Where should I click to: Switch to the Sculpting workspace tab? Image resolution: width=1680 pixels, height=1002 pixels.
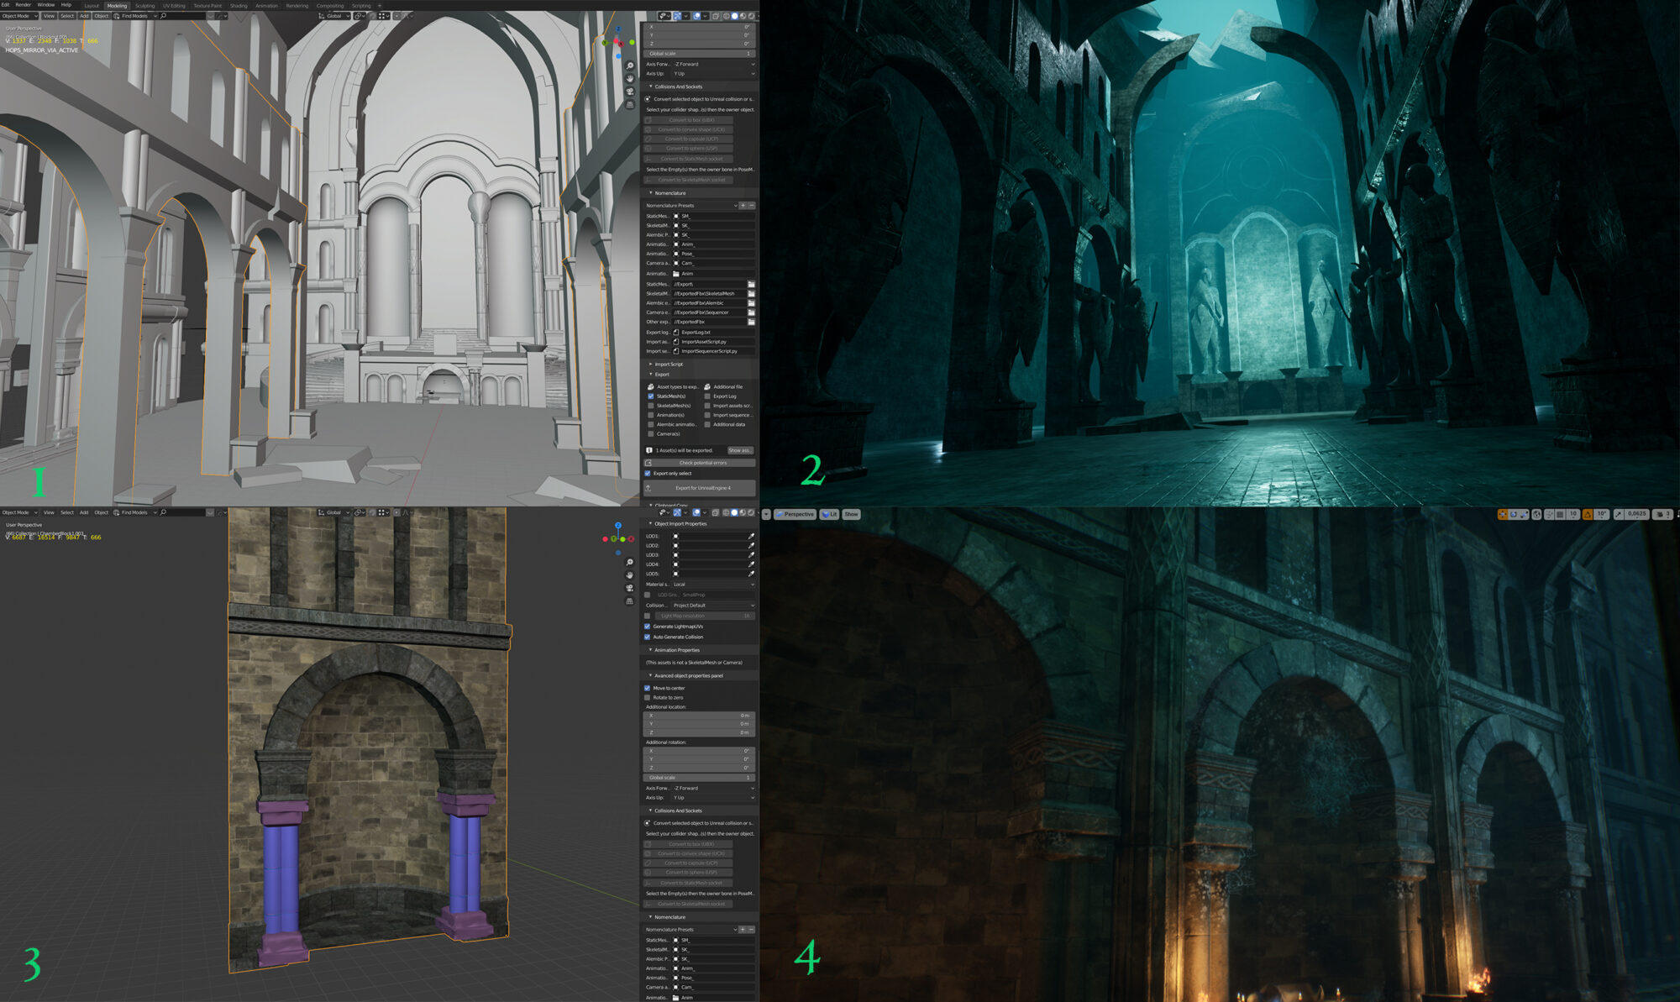coord(144,6)
